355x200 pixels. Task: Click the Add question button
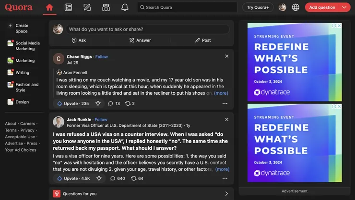(322, 8)
